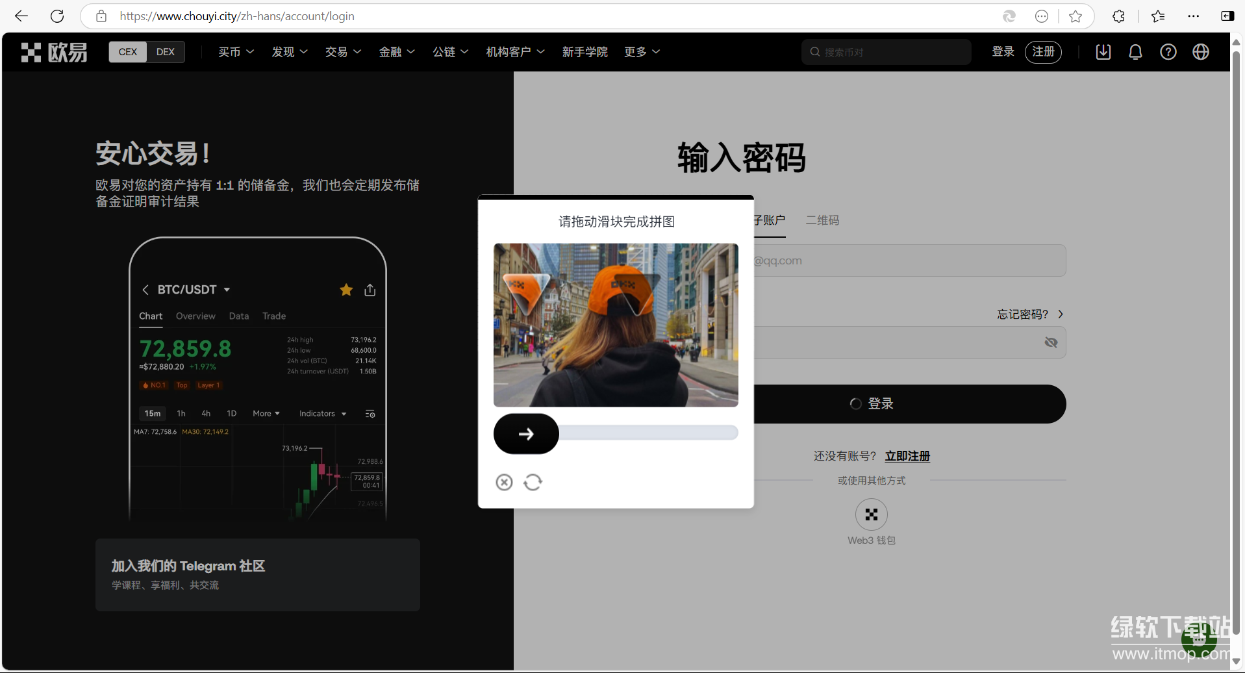Select the 4h timeframe
This screenshot has height=673, width=1245.
click(206, 414)
